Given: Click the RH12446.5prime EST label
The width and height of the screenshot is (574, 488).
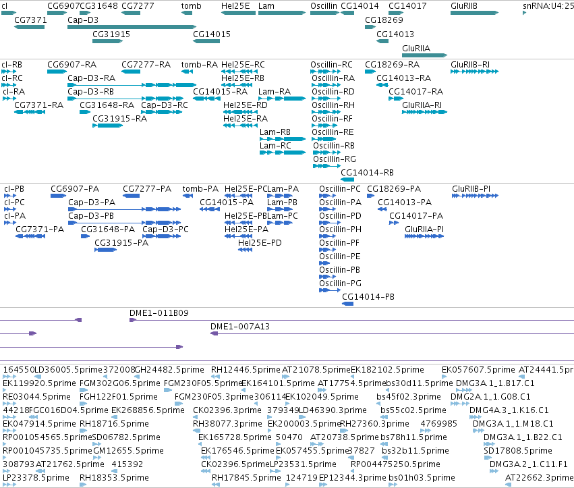Looking at the screenshot, I should (246, 370).
